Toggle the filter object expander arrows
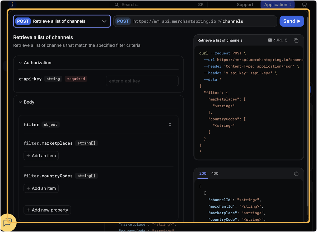This screenshot has width=317, height=232. [x=170, y=124]
